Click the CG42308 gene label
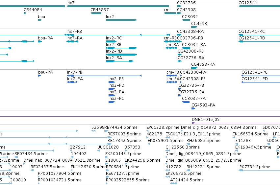Viewport: 280px width, 185px height. [x=186, y=10]
